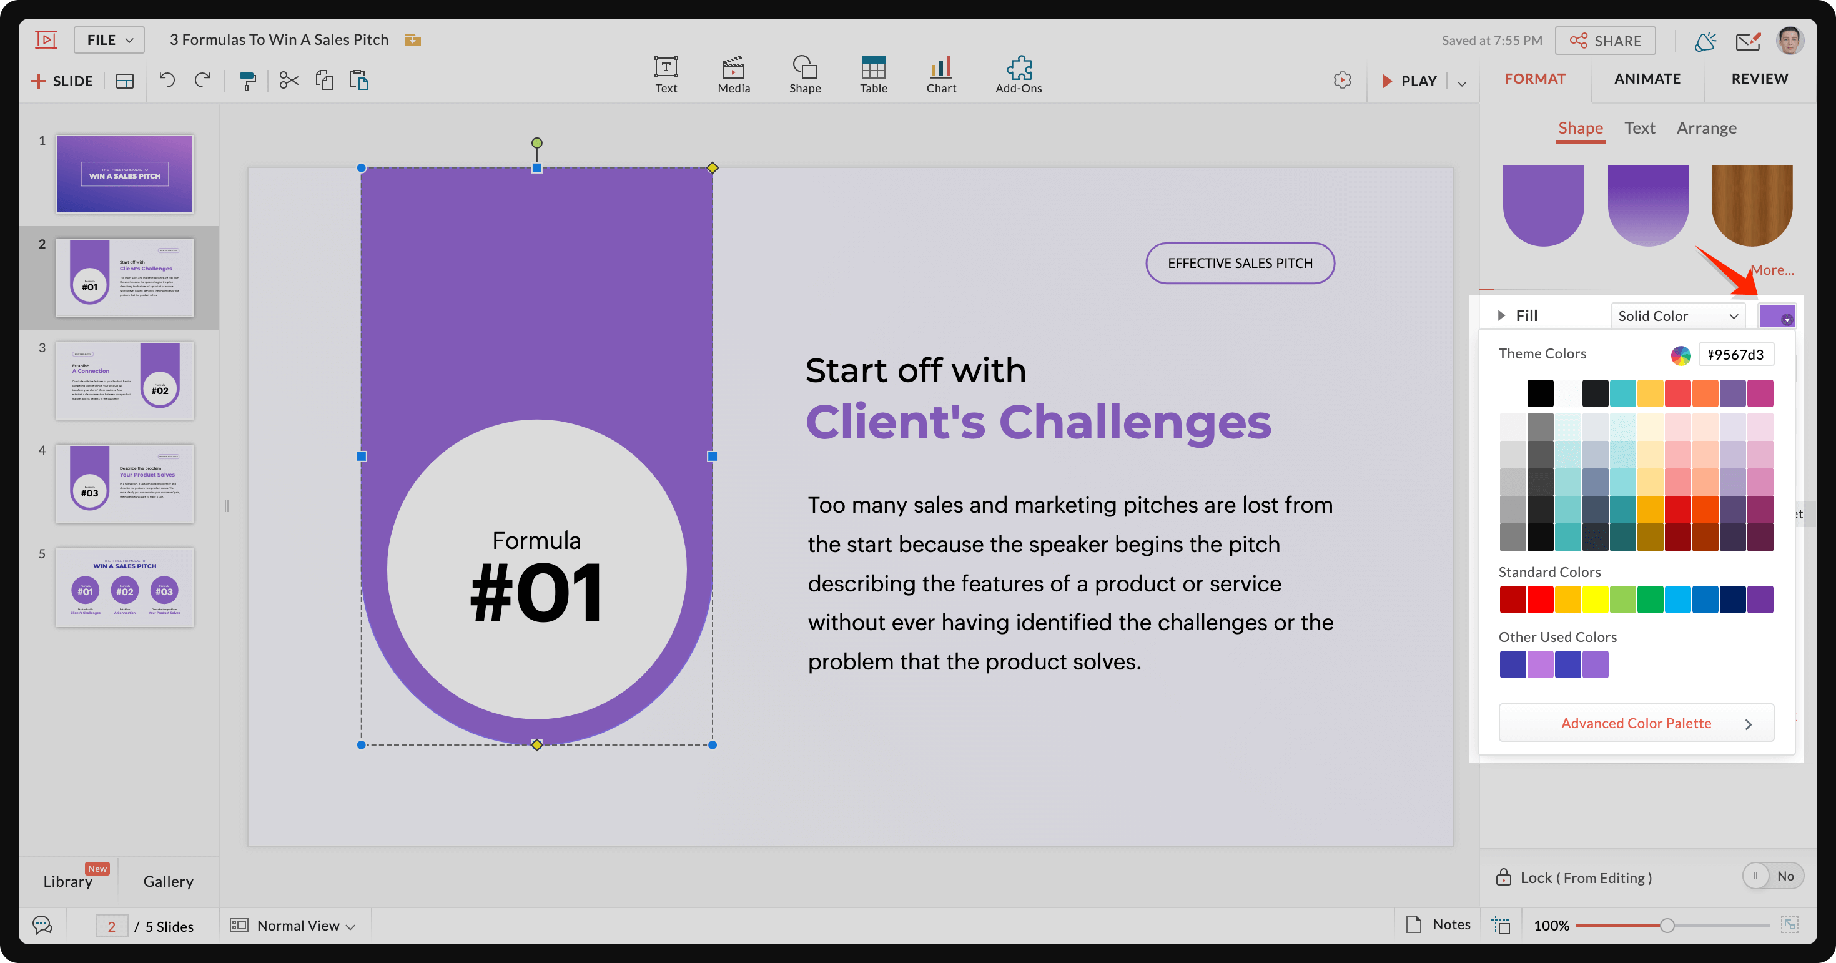Screen dimensions: 1836x963
Task: Click the SHARE button
Action: tap(1605, 41)
